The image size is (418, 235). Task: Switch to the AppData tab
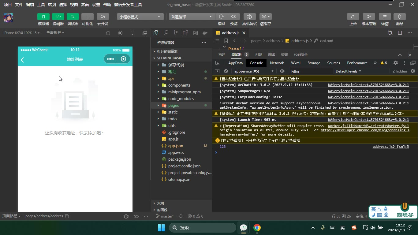point(235,63)
